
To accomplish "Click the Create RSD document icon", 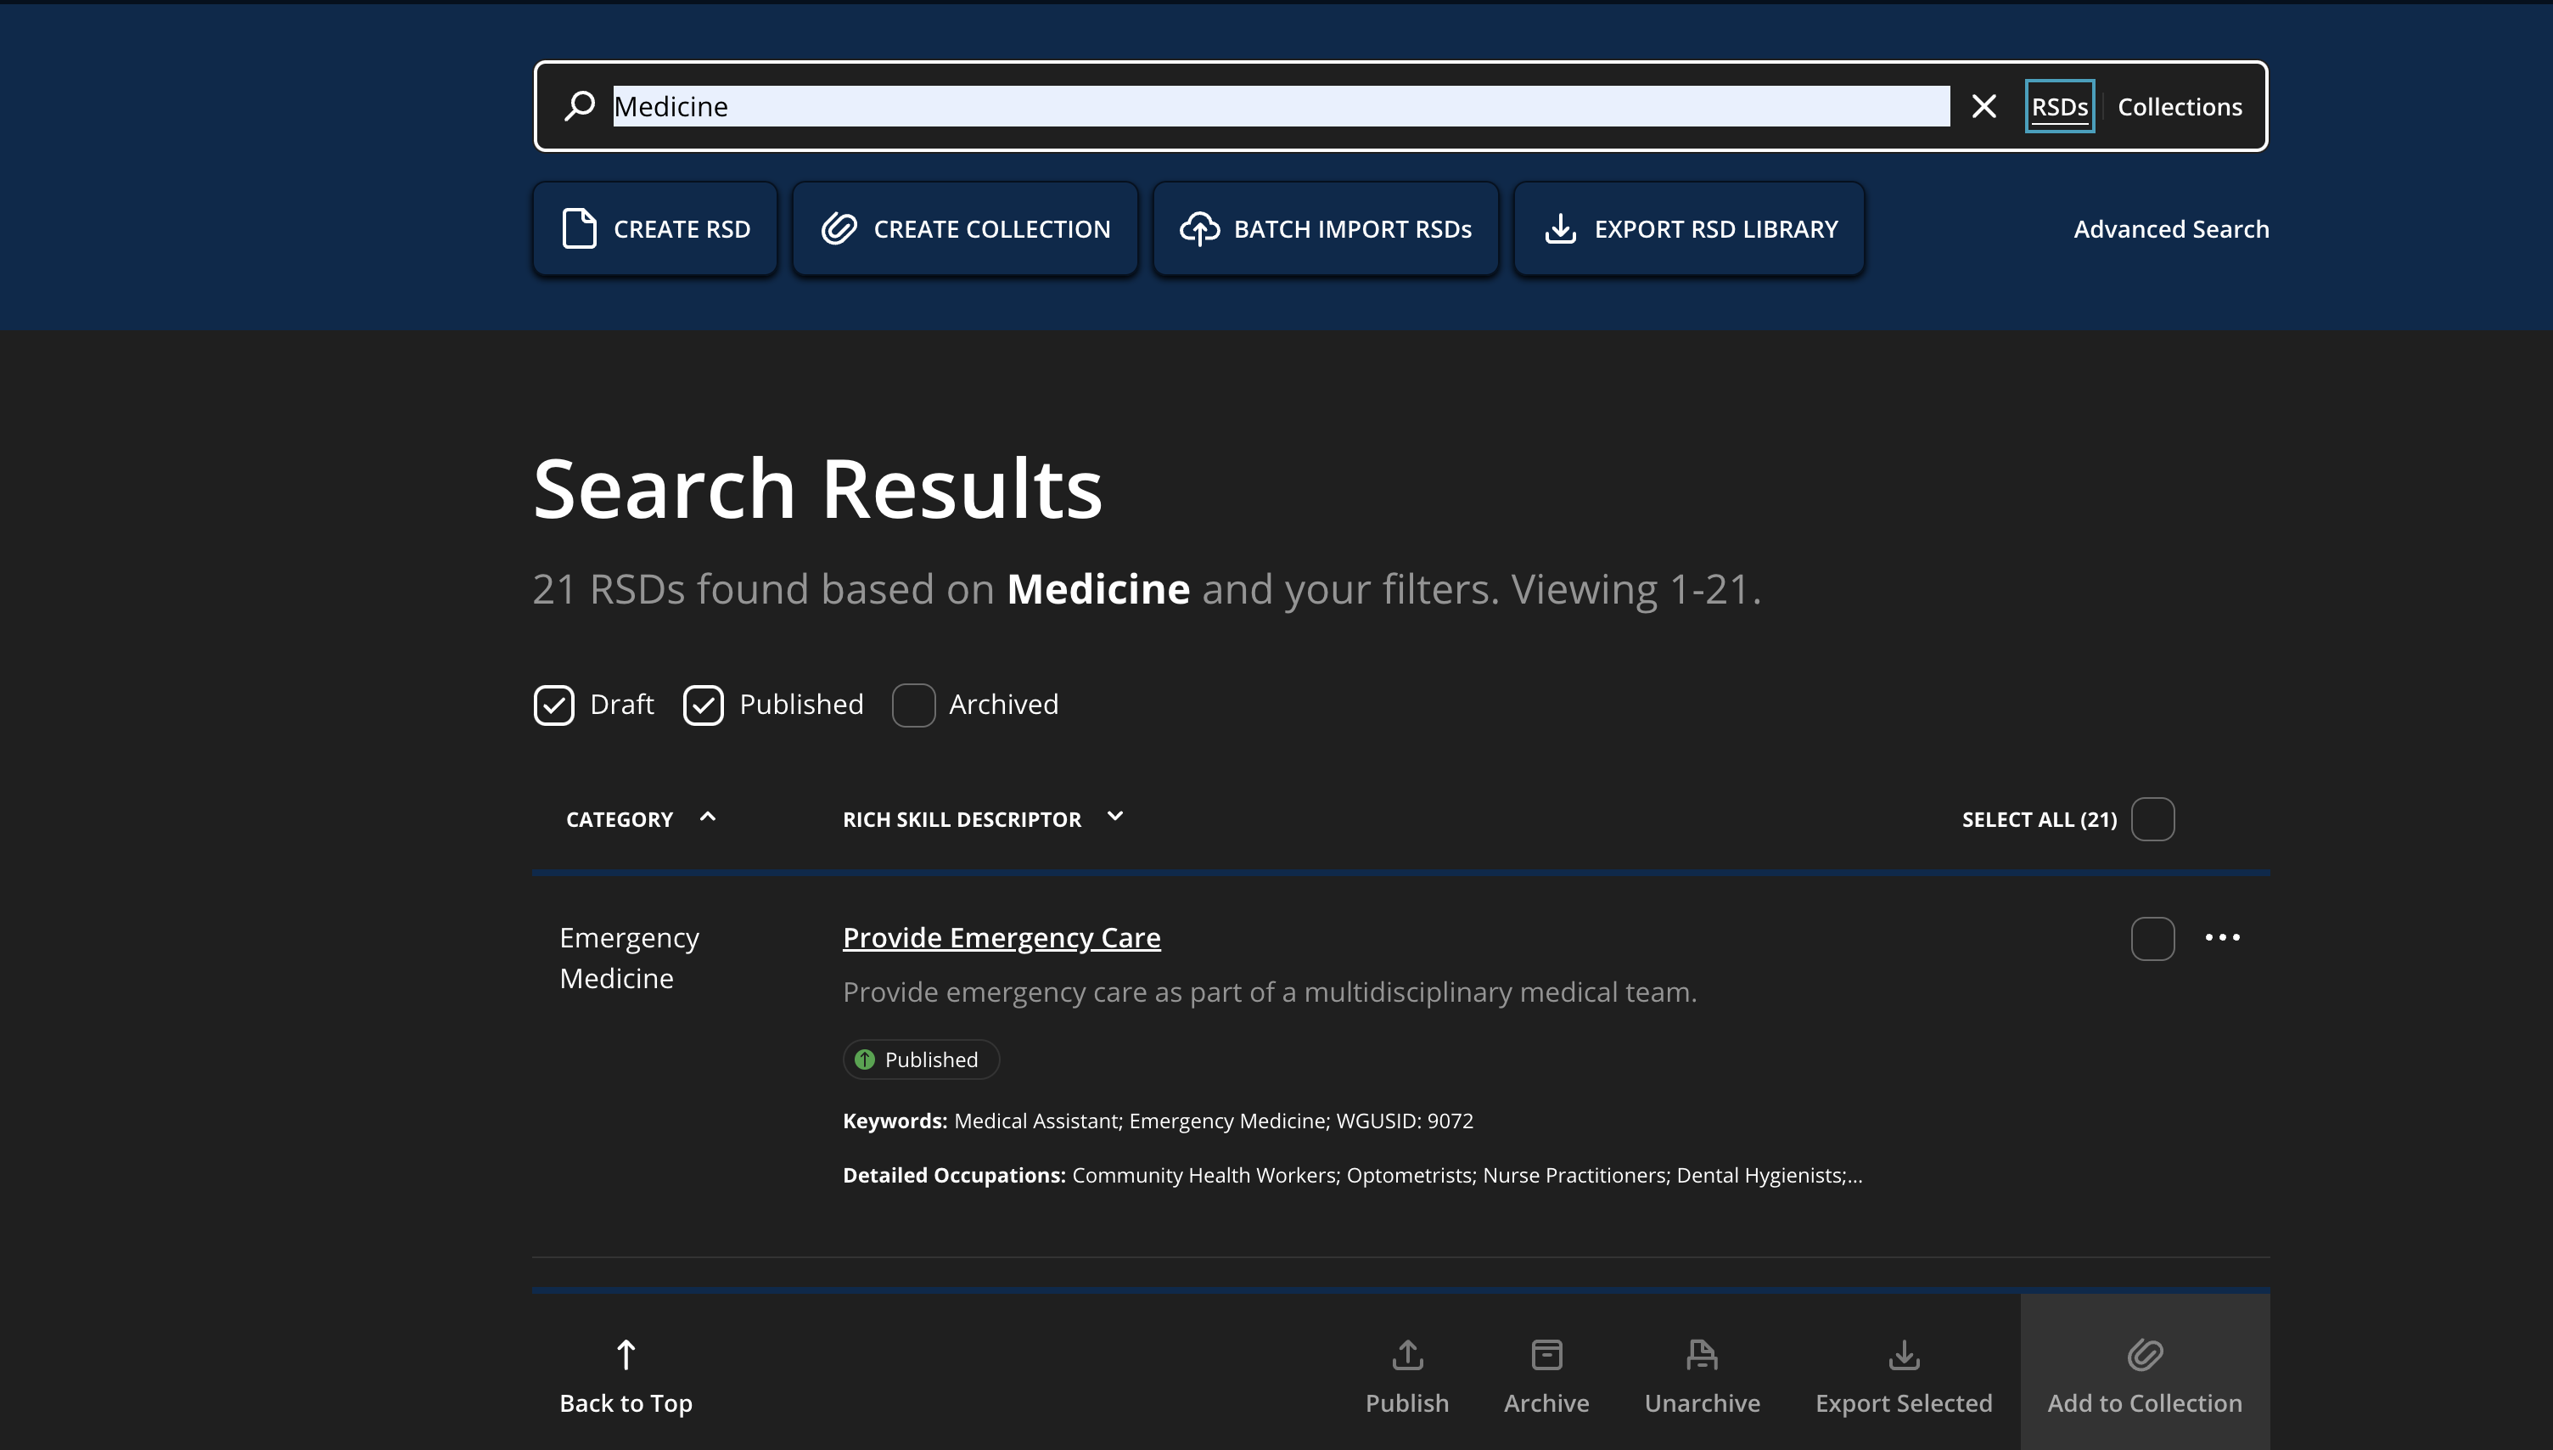I will 580,228.
